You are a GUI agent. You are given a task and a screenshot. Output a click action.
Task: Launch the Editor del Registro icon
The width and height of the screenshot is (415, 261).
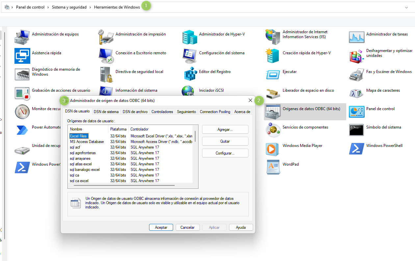(190, 74)
